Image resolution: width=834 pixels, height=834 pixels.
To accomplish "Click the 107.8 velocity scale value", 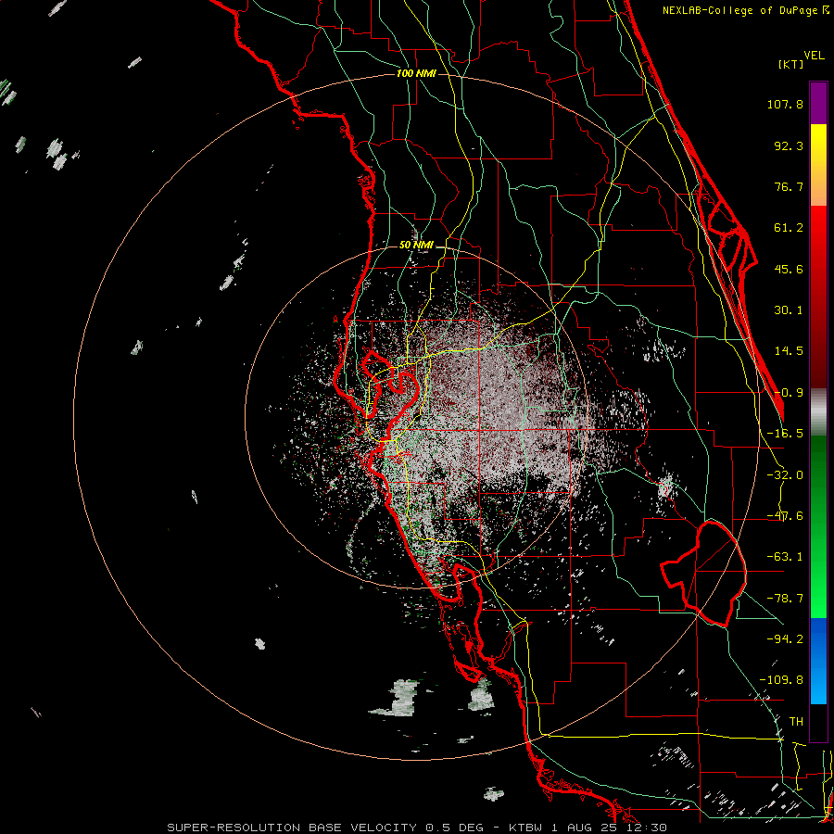I will 785,104.
